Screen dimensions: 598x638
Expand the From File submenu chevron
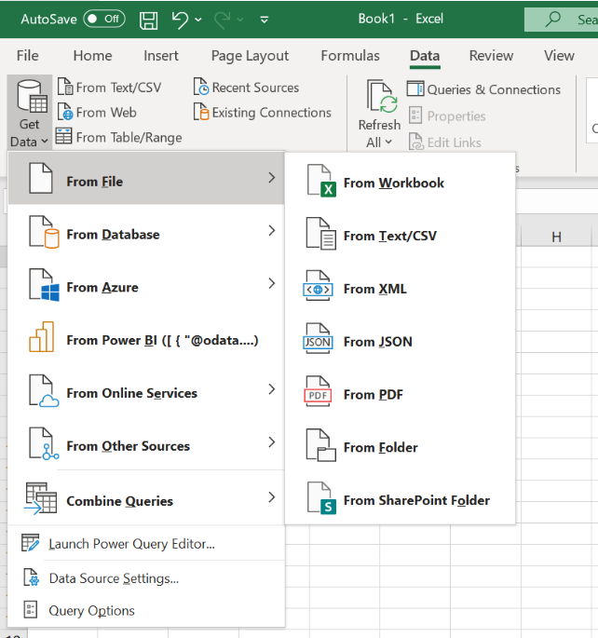click(272, 177)
